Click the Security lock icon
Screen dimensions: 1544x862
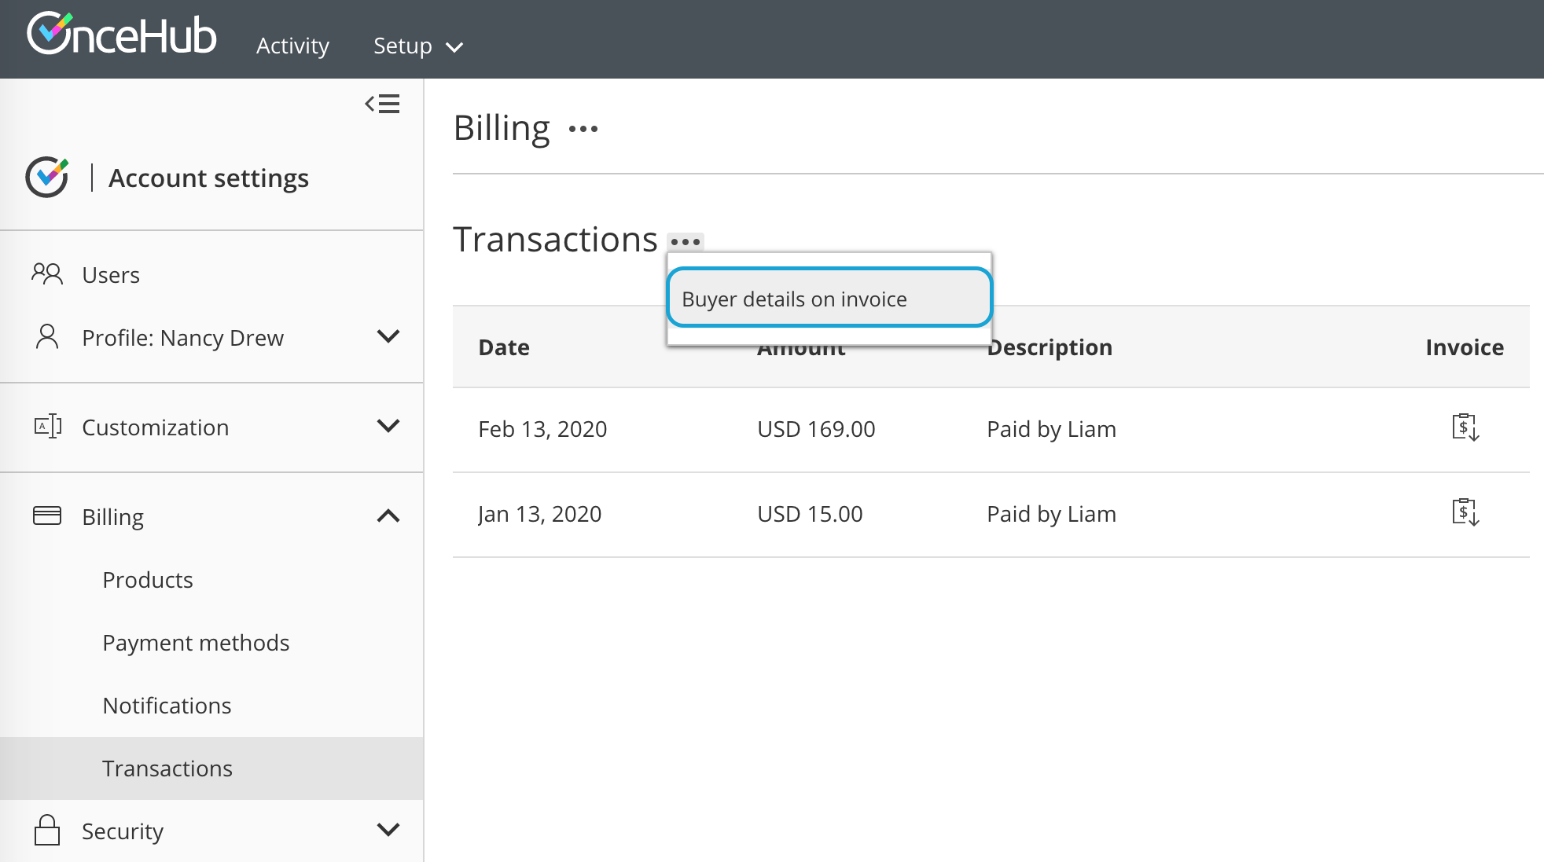coord(47,831)
